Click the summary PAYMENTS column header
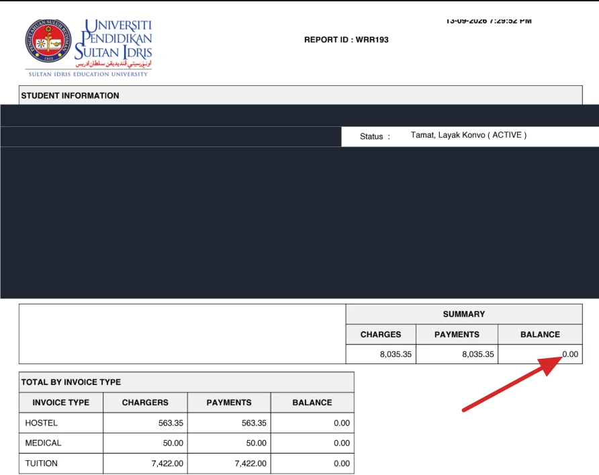This screenshot has width=599, height=475. (457, 335)
